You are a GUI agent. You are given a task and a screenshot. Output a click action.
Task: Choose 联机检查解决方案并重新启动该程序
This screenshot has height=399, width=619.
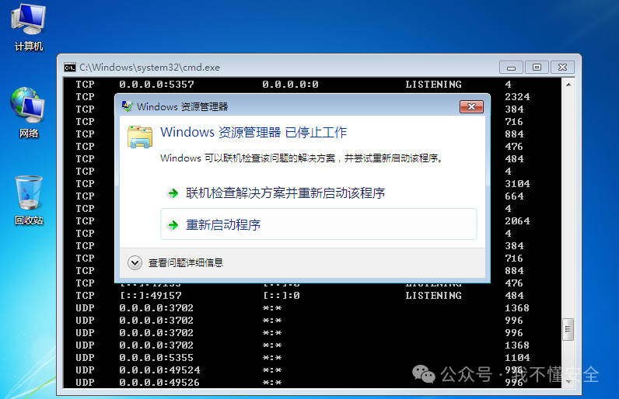tap(319, 193)
